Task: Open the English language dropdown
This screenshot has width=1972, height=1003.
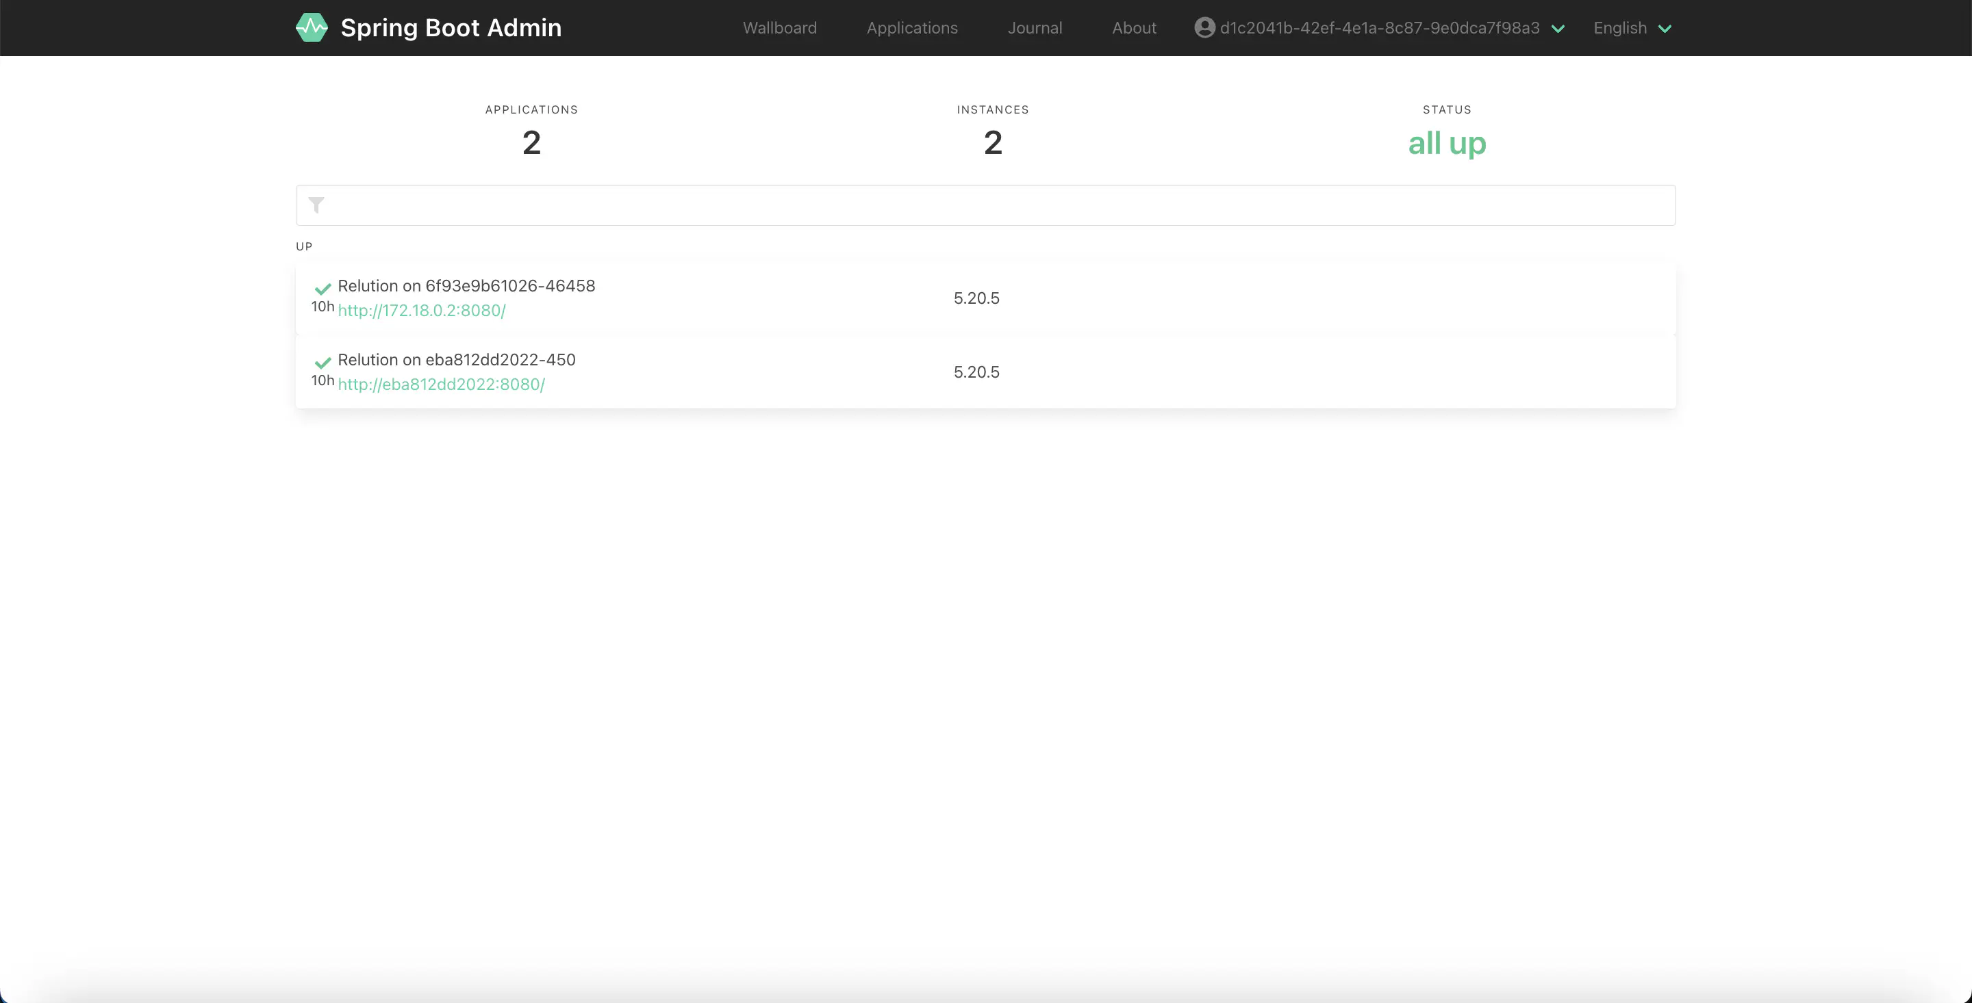Action: pos(1632,28)
